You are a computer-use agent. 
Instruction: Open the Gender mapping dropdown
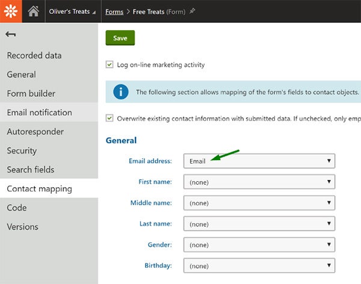tap(259, 245)
